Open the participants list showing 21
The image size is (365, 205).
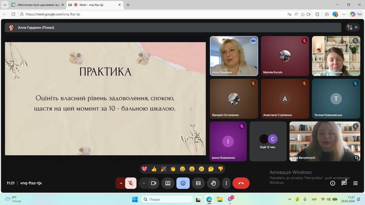(353, 27)
